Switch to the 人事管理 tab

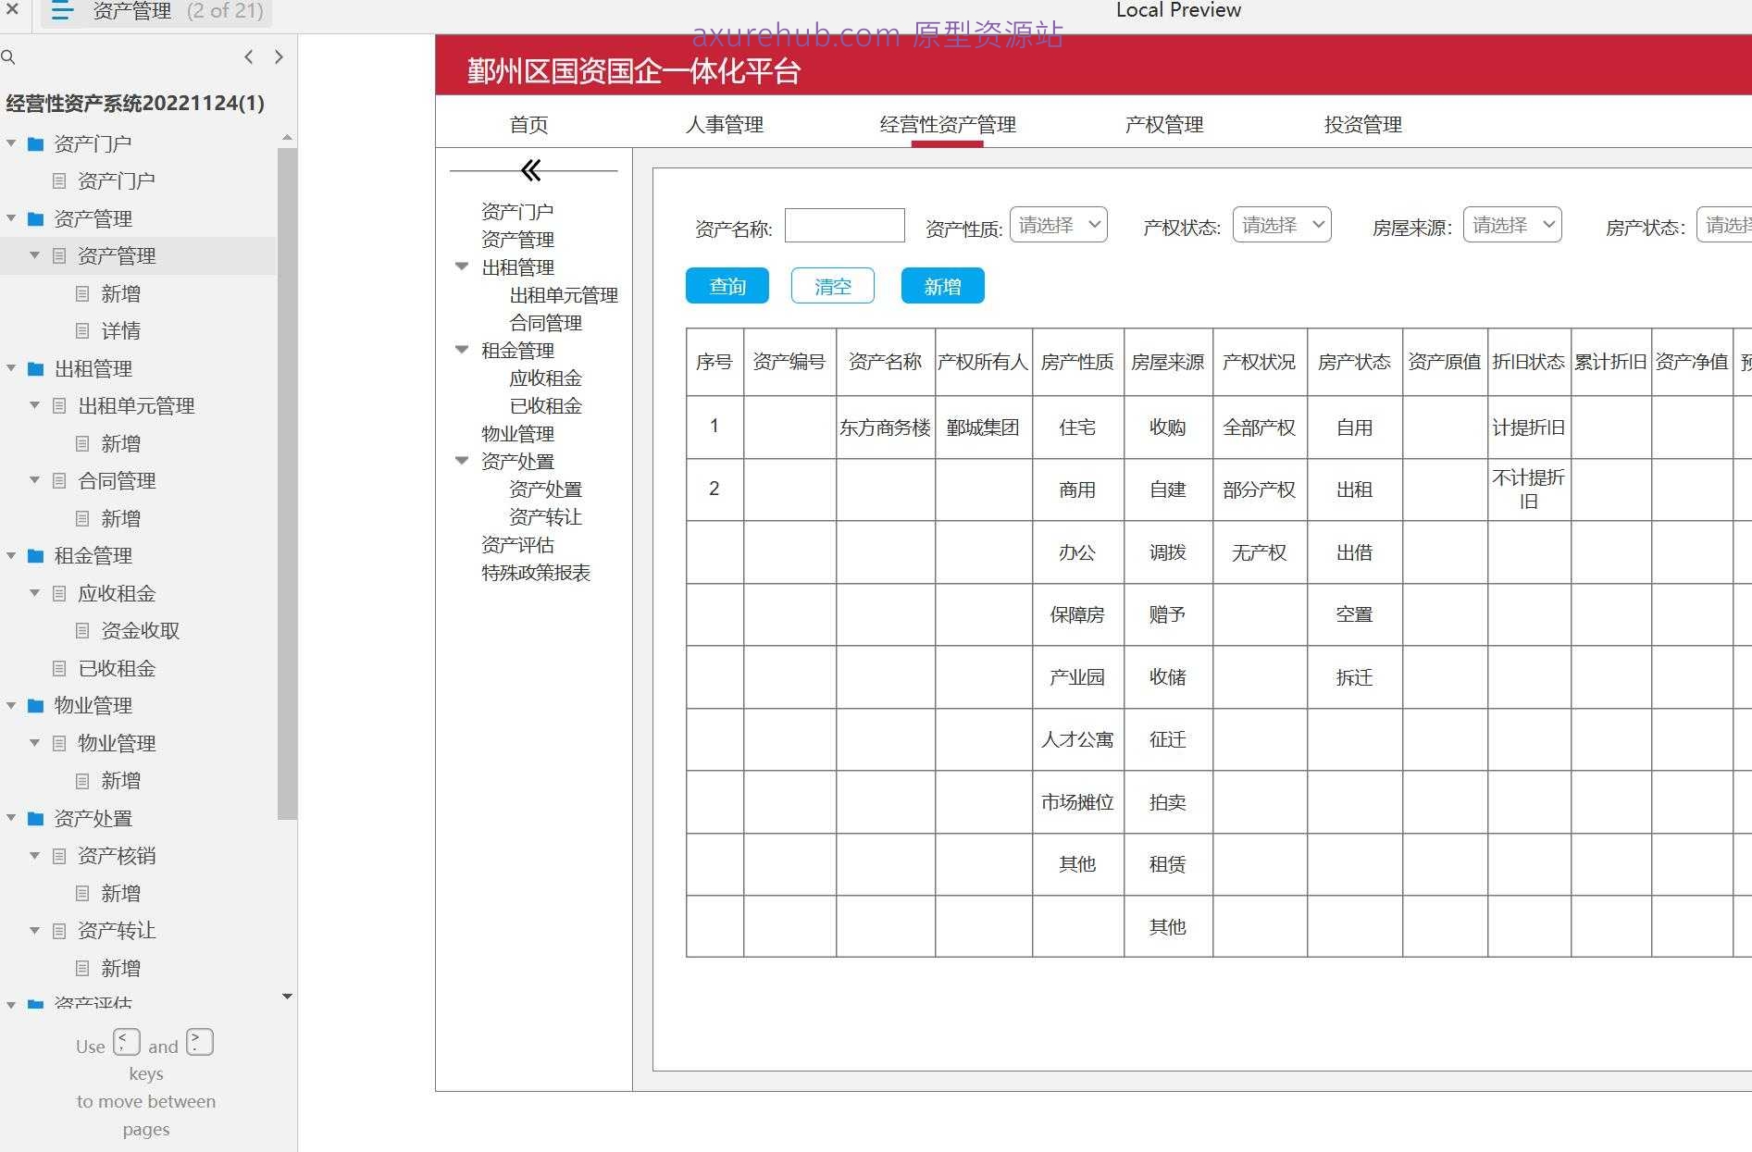[x=725, y=124]
